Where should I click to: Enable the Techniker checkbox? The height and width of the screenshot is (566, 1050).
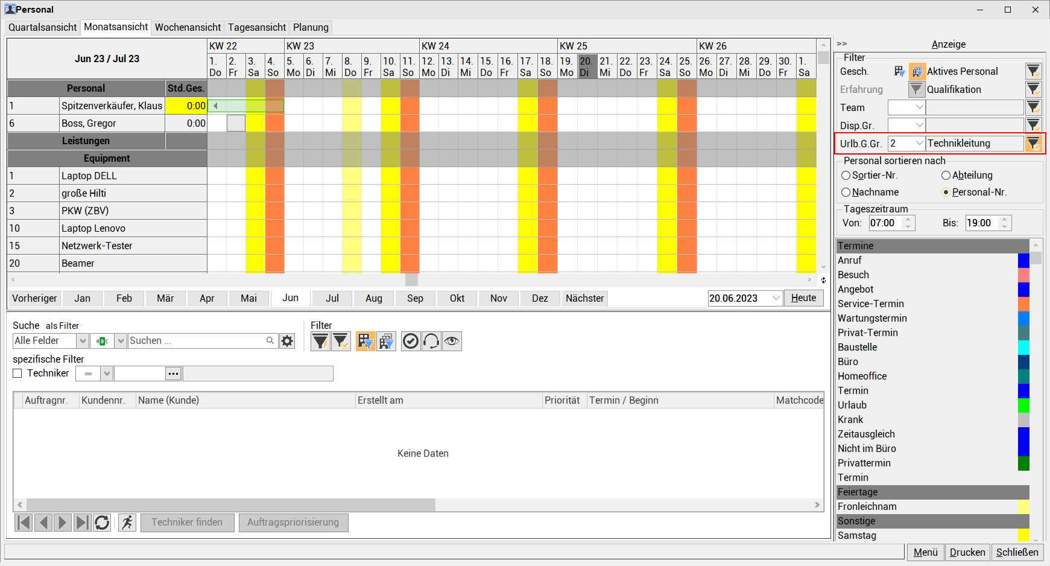pos(17,374)
